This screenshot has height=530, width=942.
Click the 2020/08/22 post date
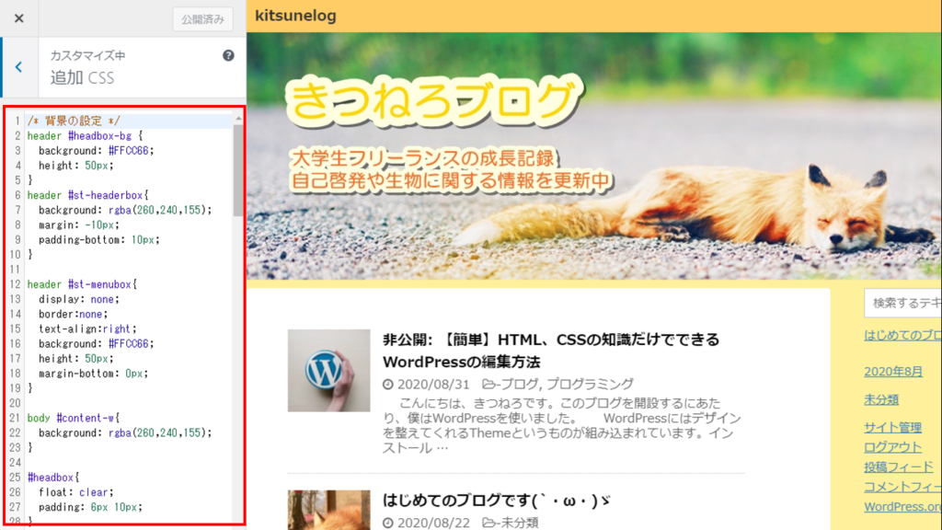(x=432, y=523)
